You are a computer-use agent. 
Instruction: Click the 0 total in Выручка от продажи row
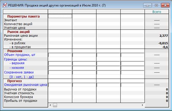coord(167,89)
